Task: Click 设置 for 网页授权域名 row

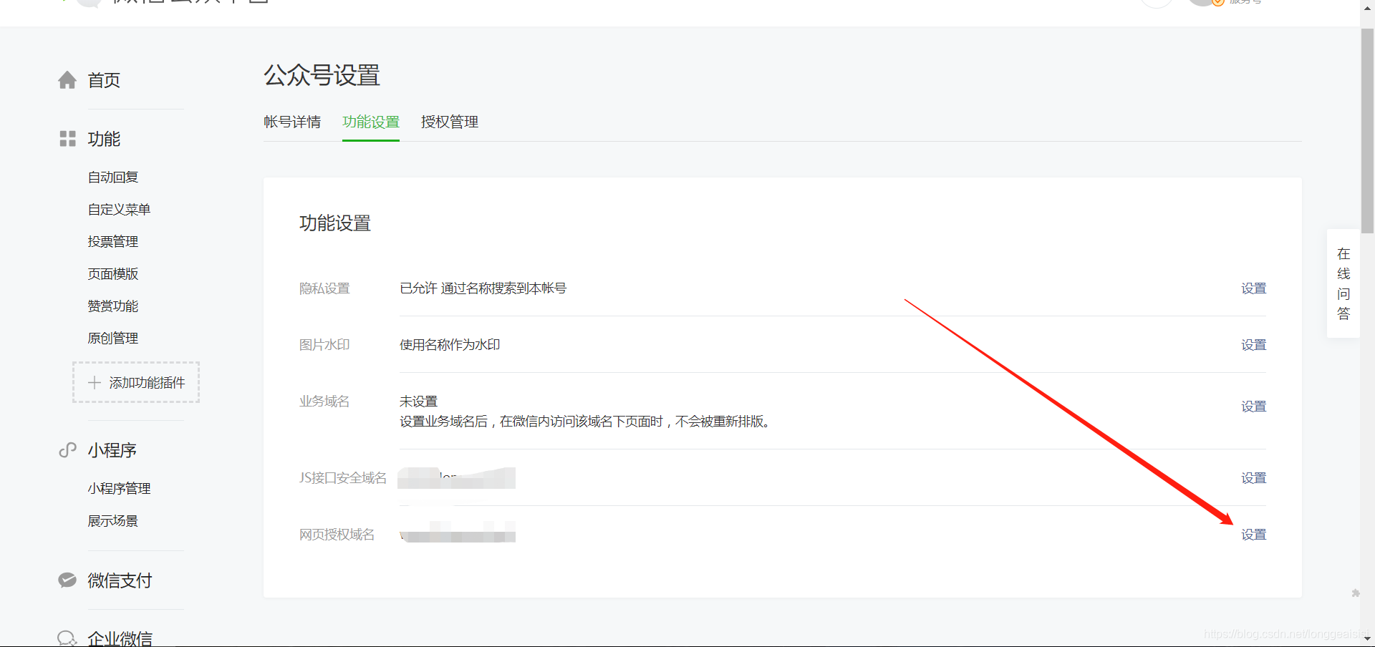Action: click(1253, 535)
